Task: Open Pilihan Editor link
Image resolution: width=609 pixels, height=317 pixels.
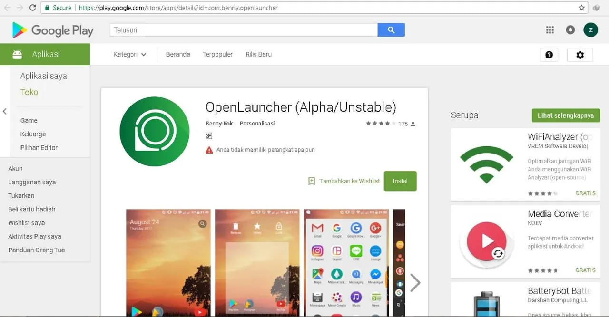Action: click(x=39, y=147)
